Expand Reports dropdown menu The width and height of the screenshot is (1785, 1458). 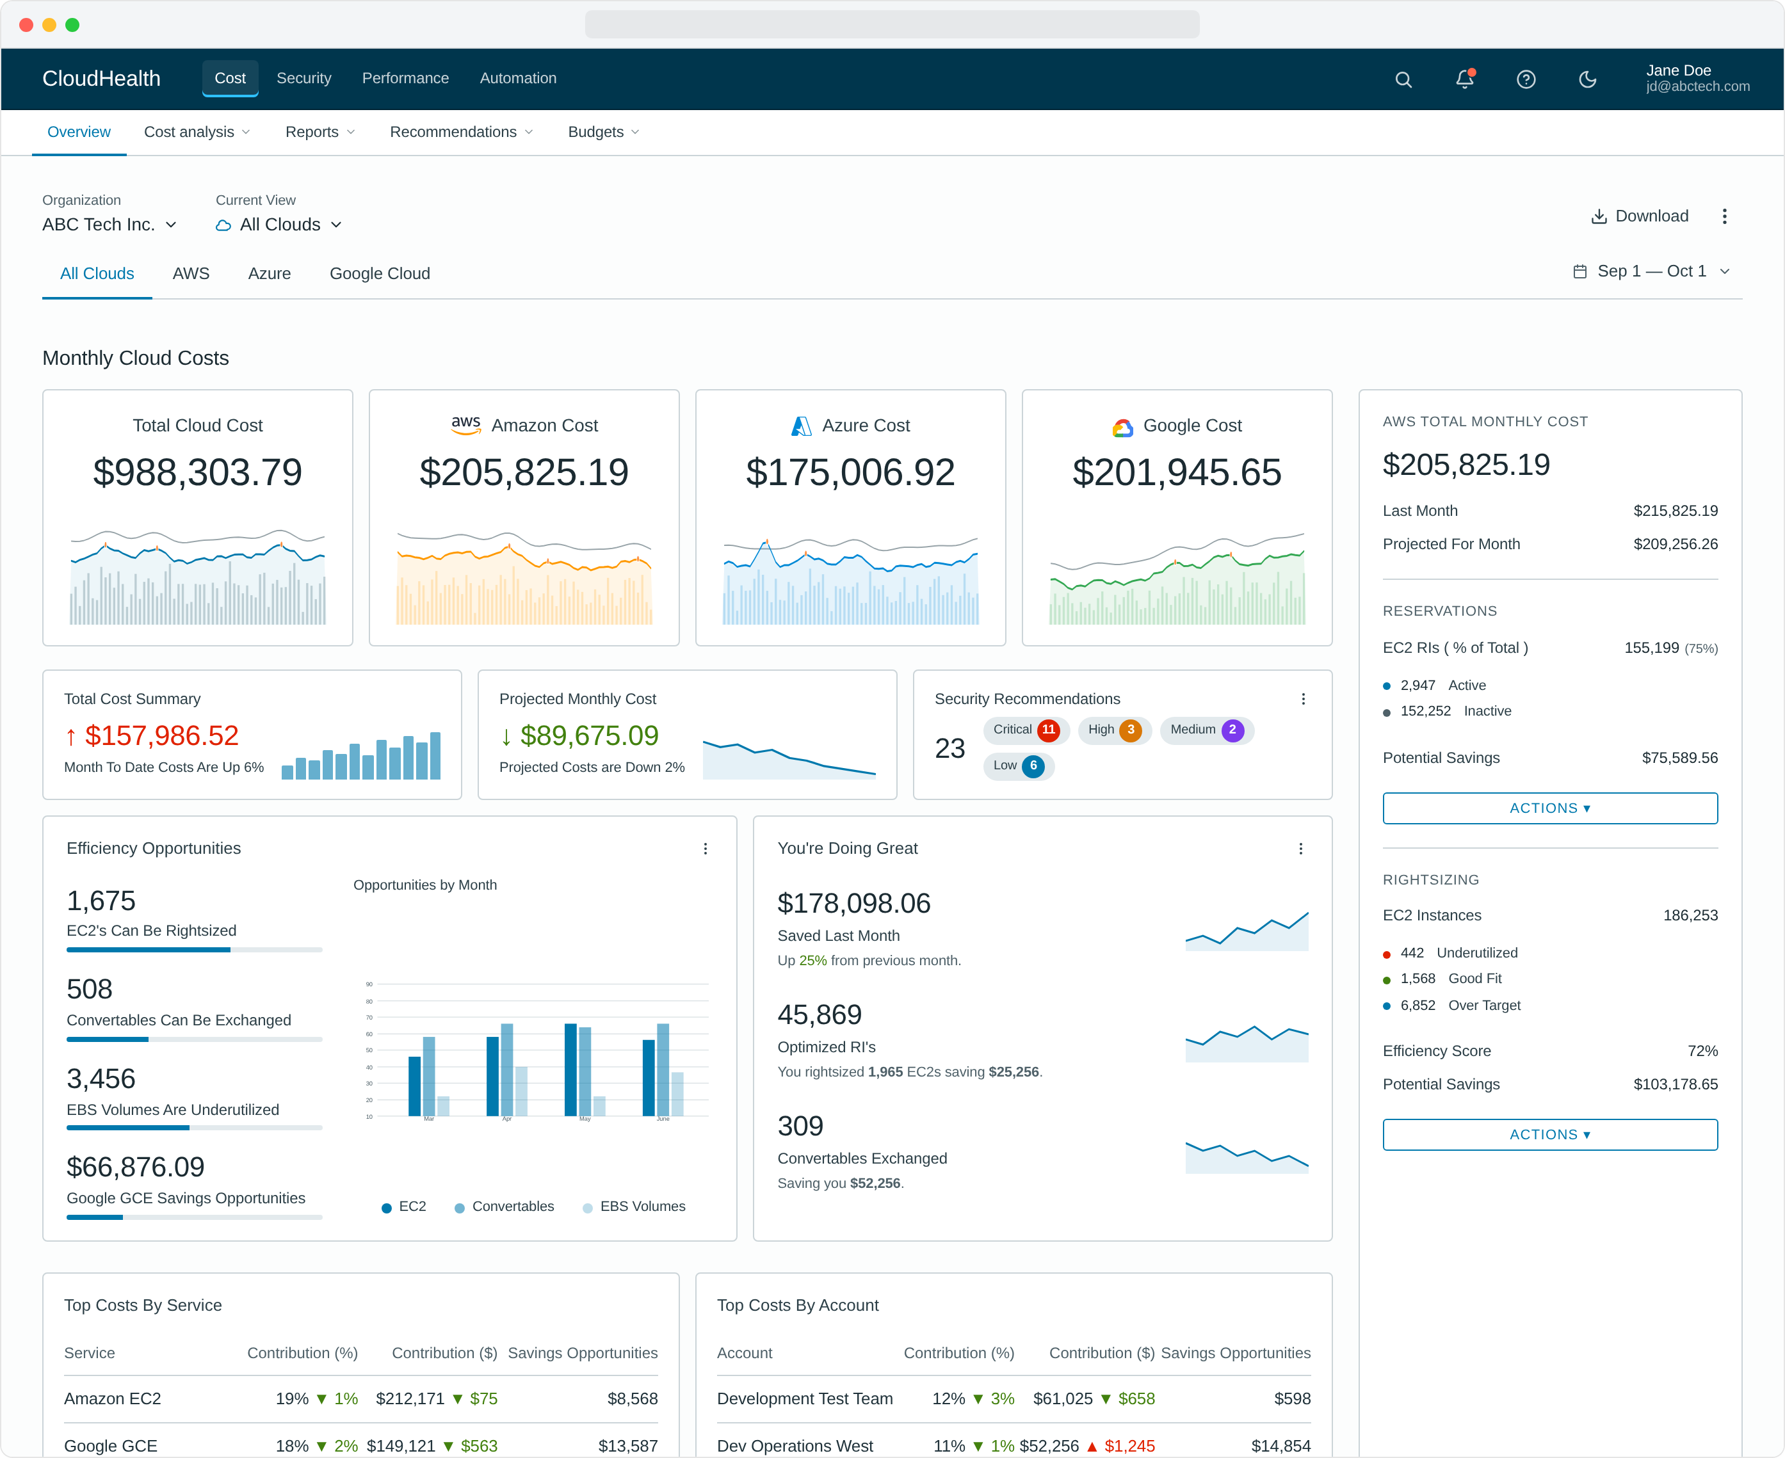click(x=320, y=132)
